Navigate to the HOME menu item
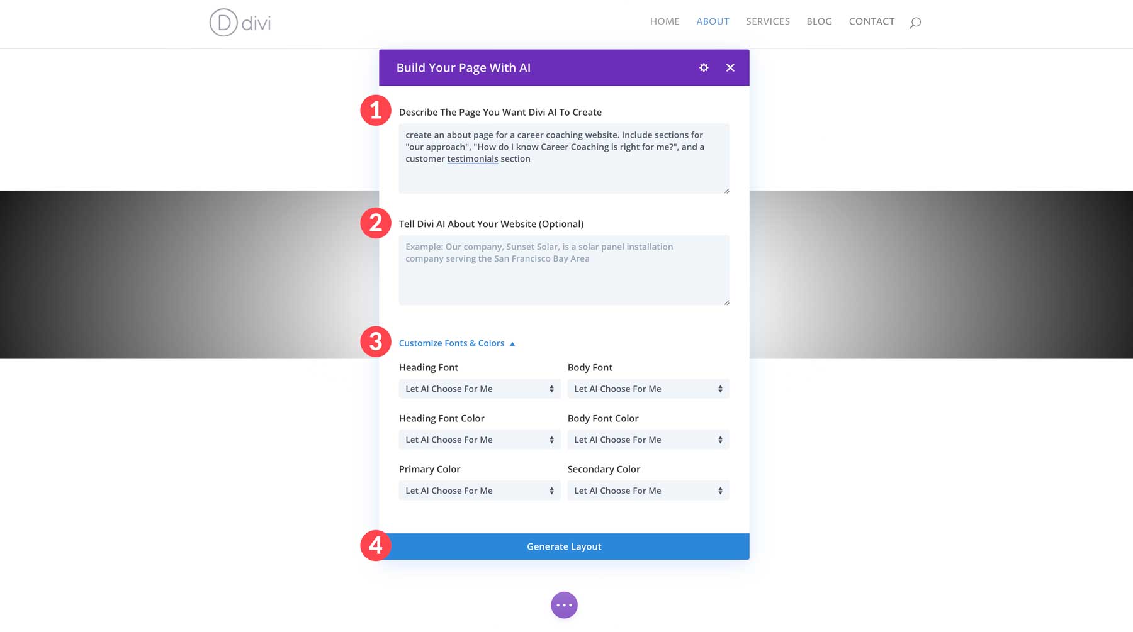 665,21
